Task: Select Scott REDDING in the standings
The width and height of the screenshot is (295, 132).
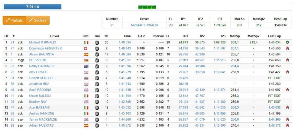Action: [40, 90]
